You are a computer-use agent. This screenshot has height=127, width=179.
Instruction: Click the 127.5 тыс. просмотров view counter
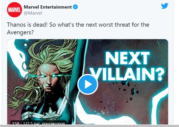(x=44, y=123)
